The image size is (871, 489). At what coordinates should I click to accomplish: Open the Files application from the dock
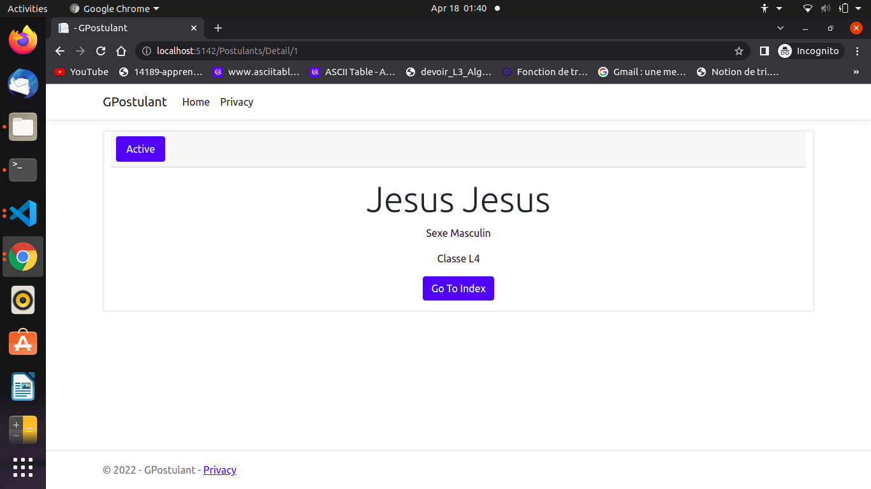click(23, 127)
